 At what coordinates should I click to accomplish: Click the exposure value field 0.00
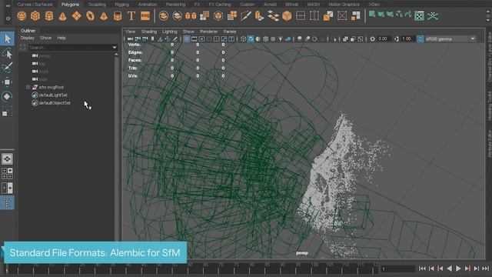click(383, 39)
